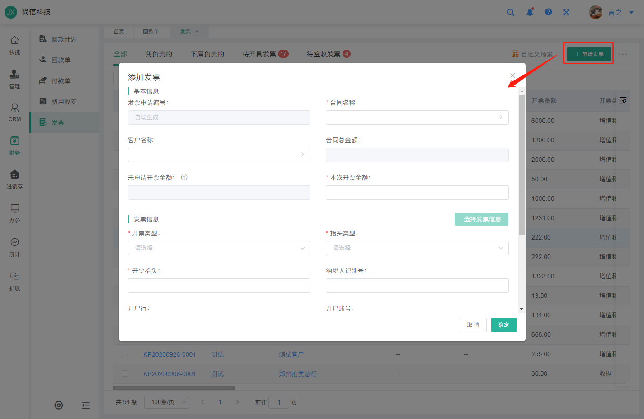644x419 pixels.
Task: Open the table column settings icon
Action: pos(623,100)
